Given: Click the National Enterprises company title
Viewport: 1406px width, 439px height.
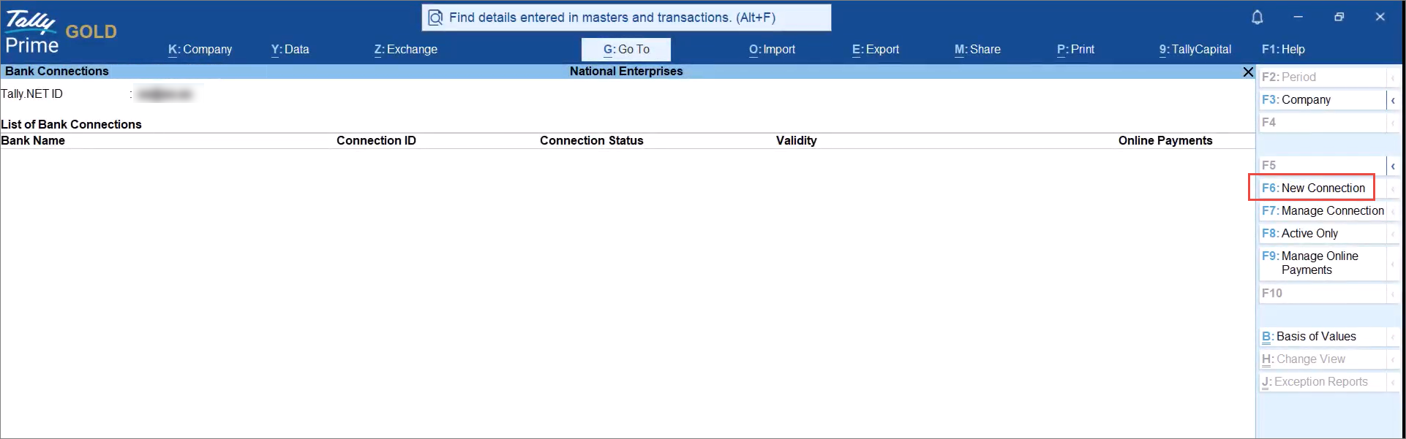Looking at the screenshot, I should coord(626,71).
